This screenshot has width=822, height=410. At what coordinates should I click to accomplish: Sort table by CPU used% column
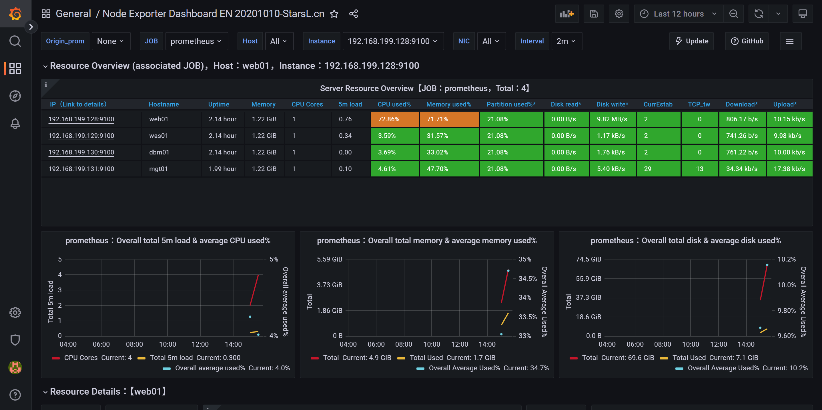394,104
